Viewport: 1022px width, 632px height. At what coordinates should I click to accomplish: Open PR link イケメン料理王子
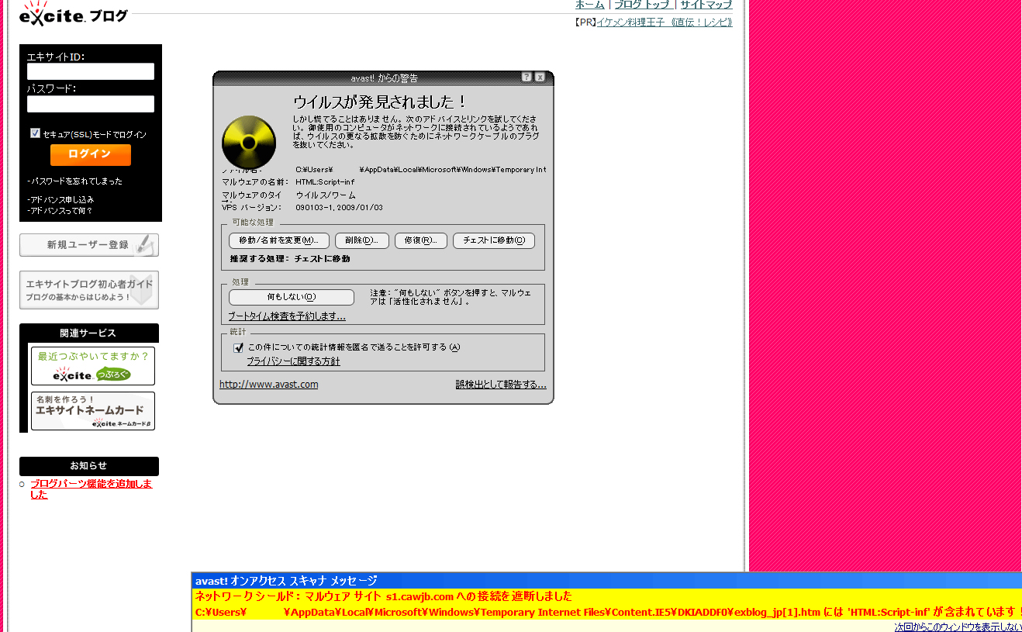pyautogui.click(x=665, y=22)
